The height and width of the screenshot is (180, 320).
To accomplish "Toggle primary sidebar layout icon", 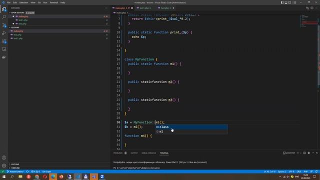I will pyautogui.click(x=282, y=2).
